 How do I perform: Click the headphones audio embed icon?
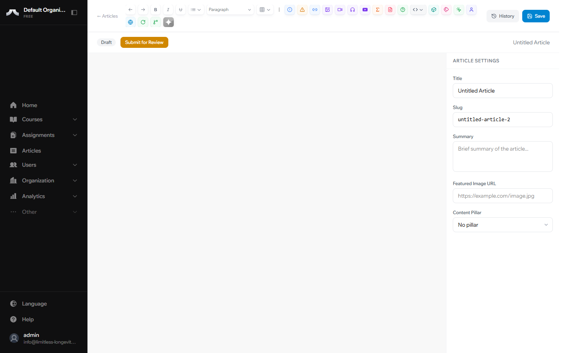(x=352, y=10)
